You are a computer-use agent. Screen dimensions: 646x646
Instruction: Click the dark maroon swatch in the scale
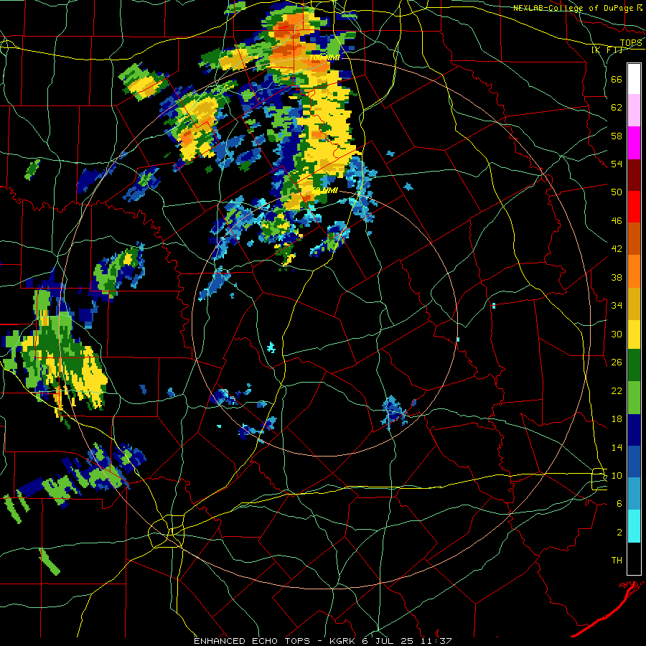634,175
